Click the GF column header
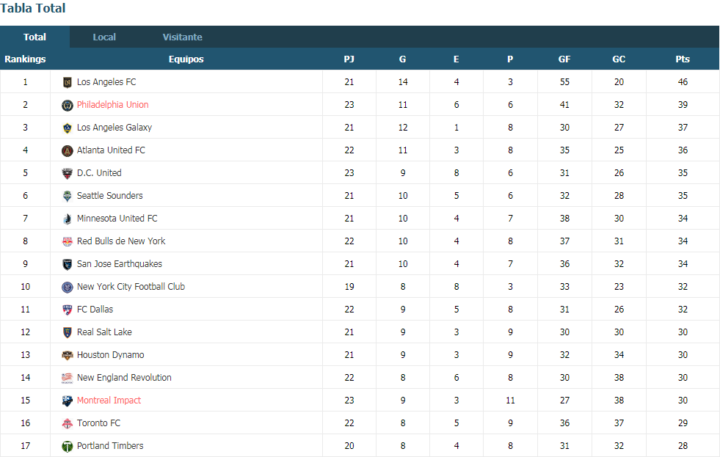Image resolution: width=720 pixels, height=457 pixels. pos(564,59)
